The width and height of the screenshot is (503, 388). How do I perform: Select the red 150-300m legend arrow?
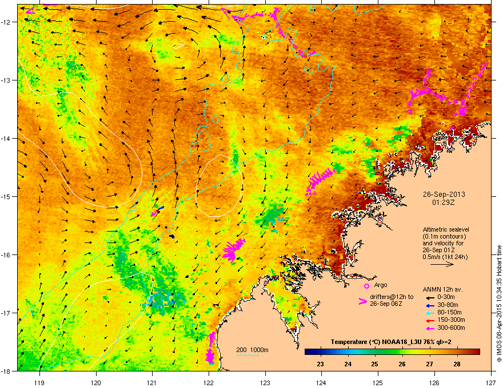430,320
